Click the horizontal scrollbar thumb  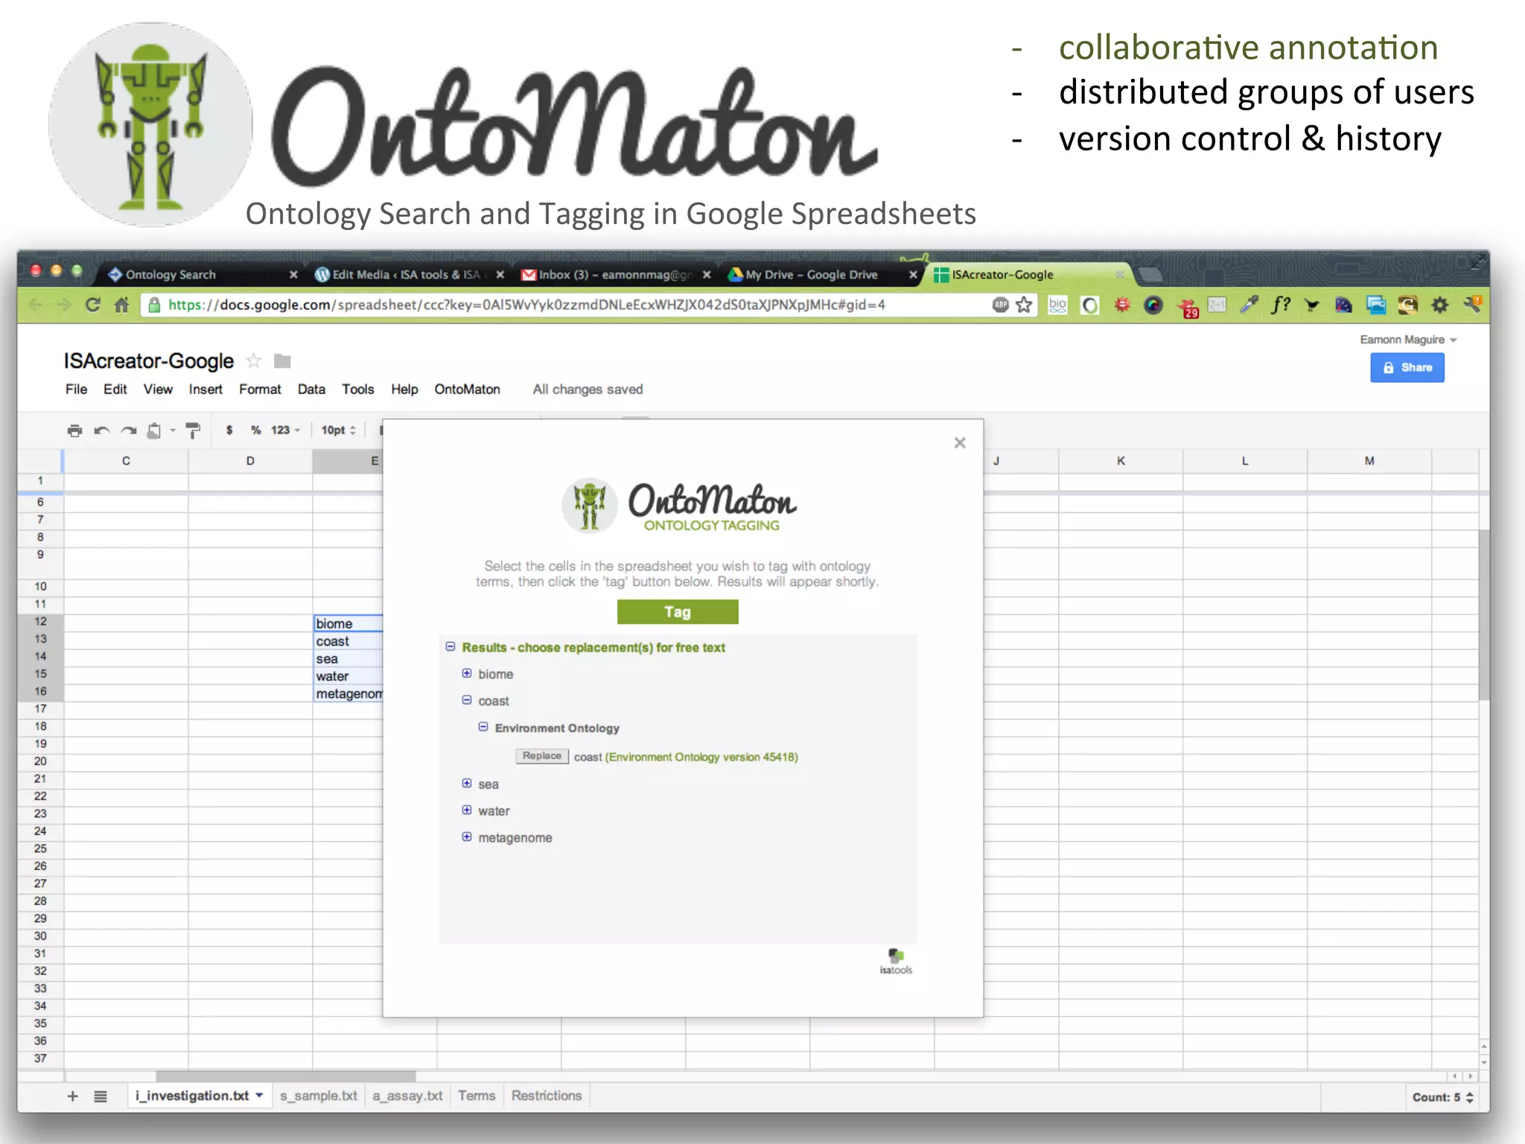(x=286, y=1076)
